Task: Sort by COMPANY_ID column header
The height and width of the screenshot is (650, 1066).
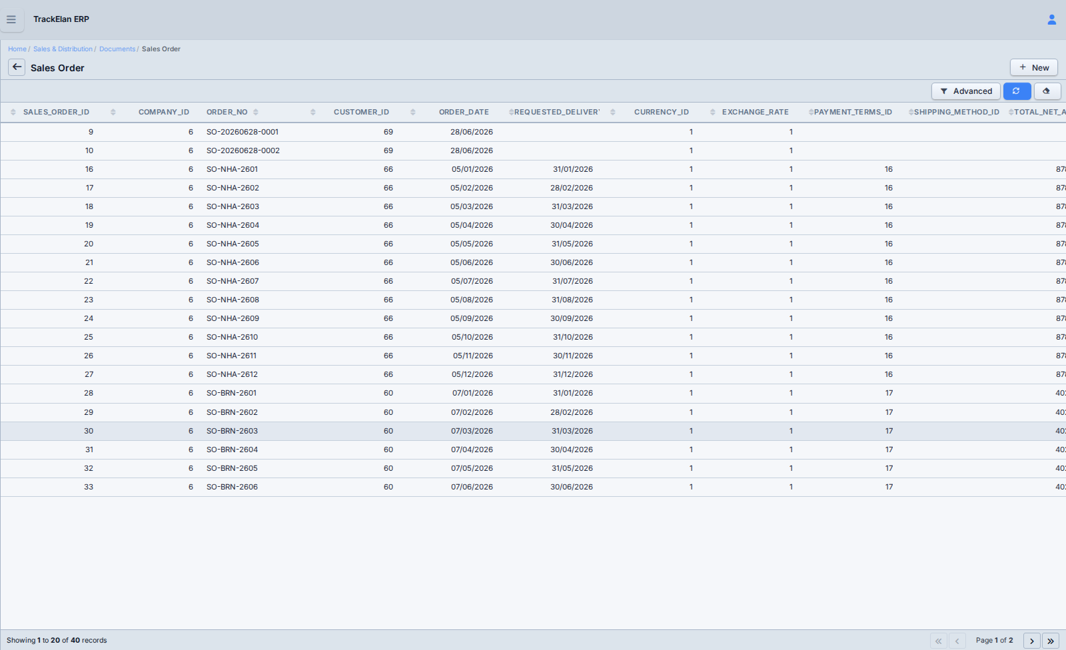Action: tap(163, 112)
